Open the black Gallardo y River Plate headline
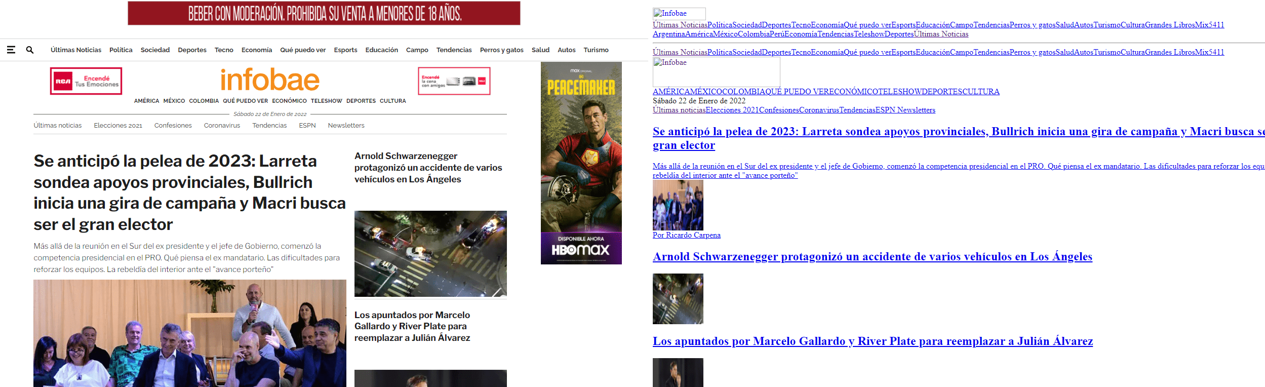The height and width of the screenshot is (387, 1265). [412, 326]
